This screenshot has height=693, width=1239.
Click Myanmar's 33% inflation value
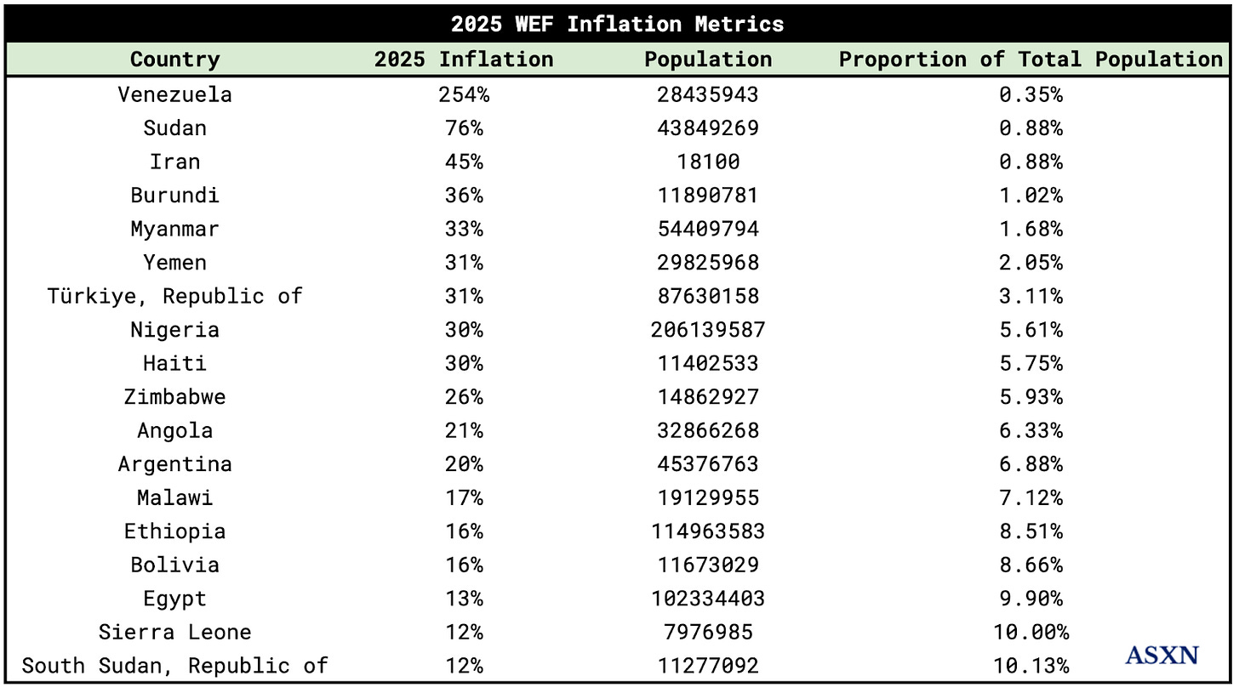coord(464,229)
